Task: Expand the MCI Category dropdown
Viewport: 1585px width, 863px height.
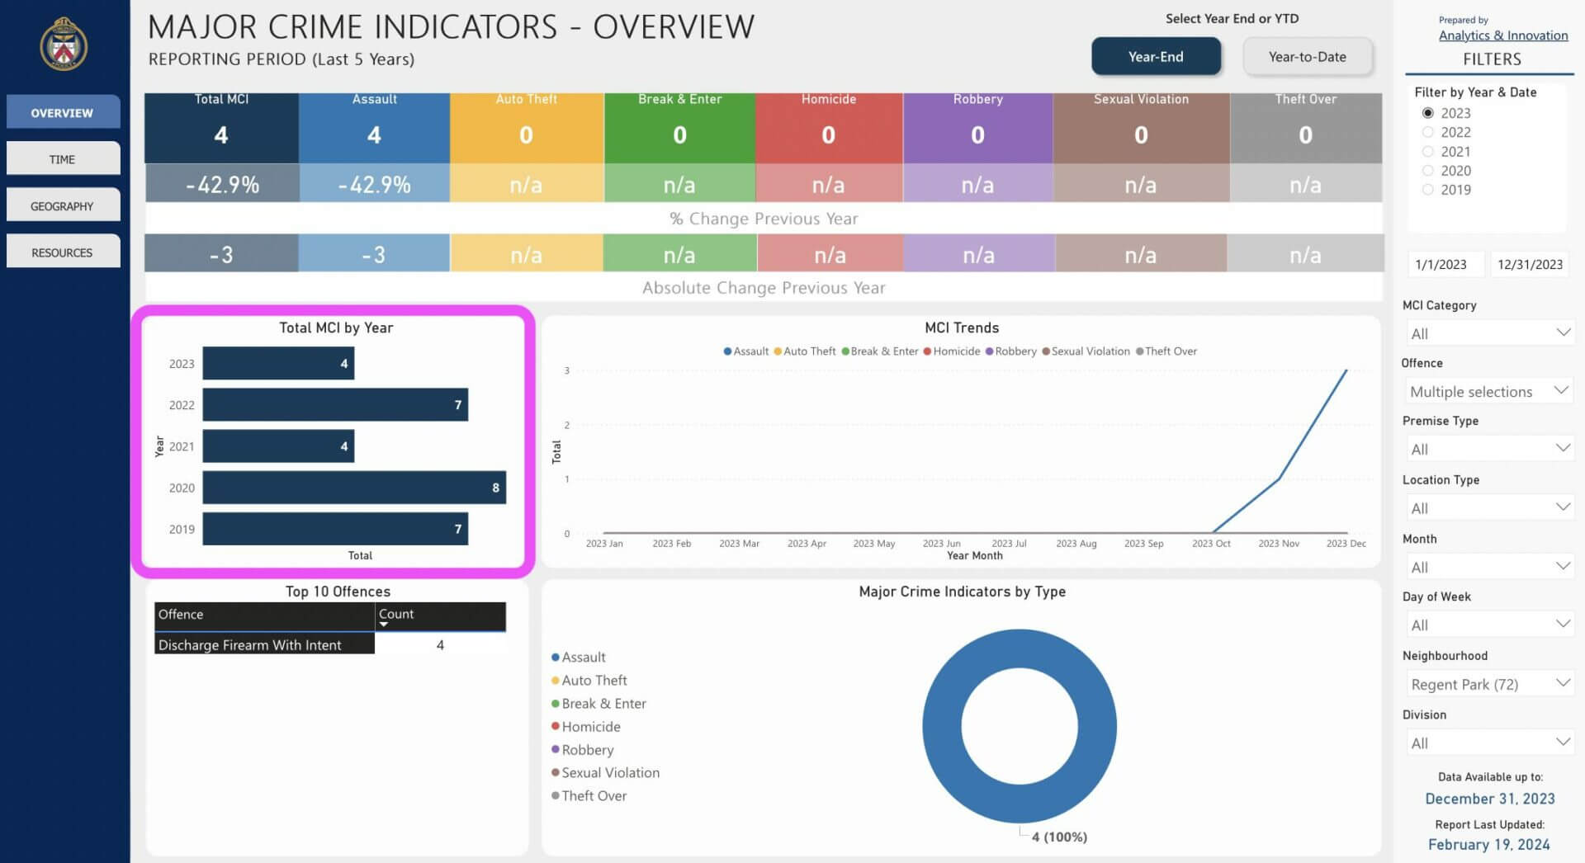Action: tap(1489, 333)
